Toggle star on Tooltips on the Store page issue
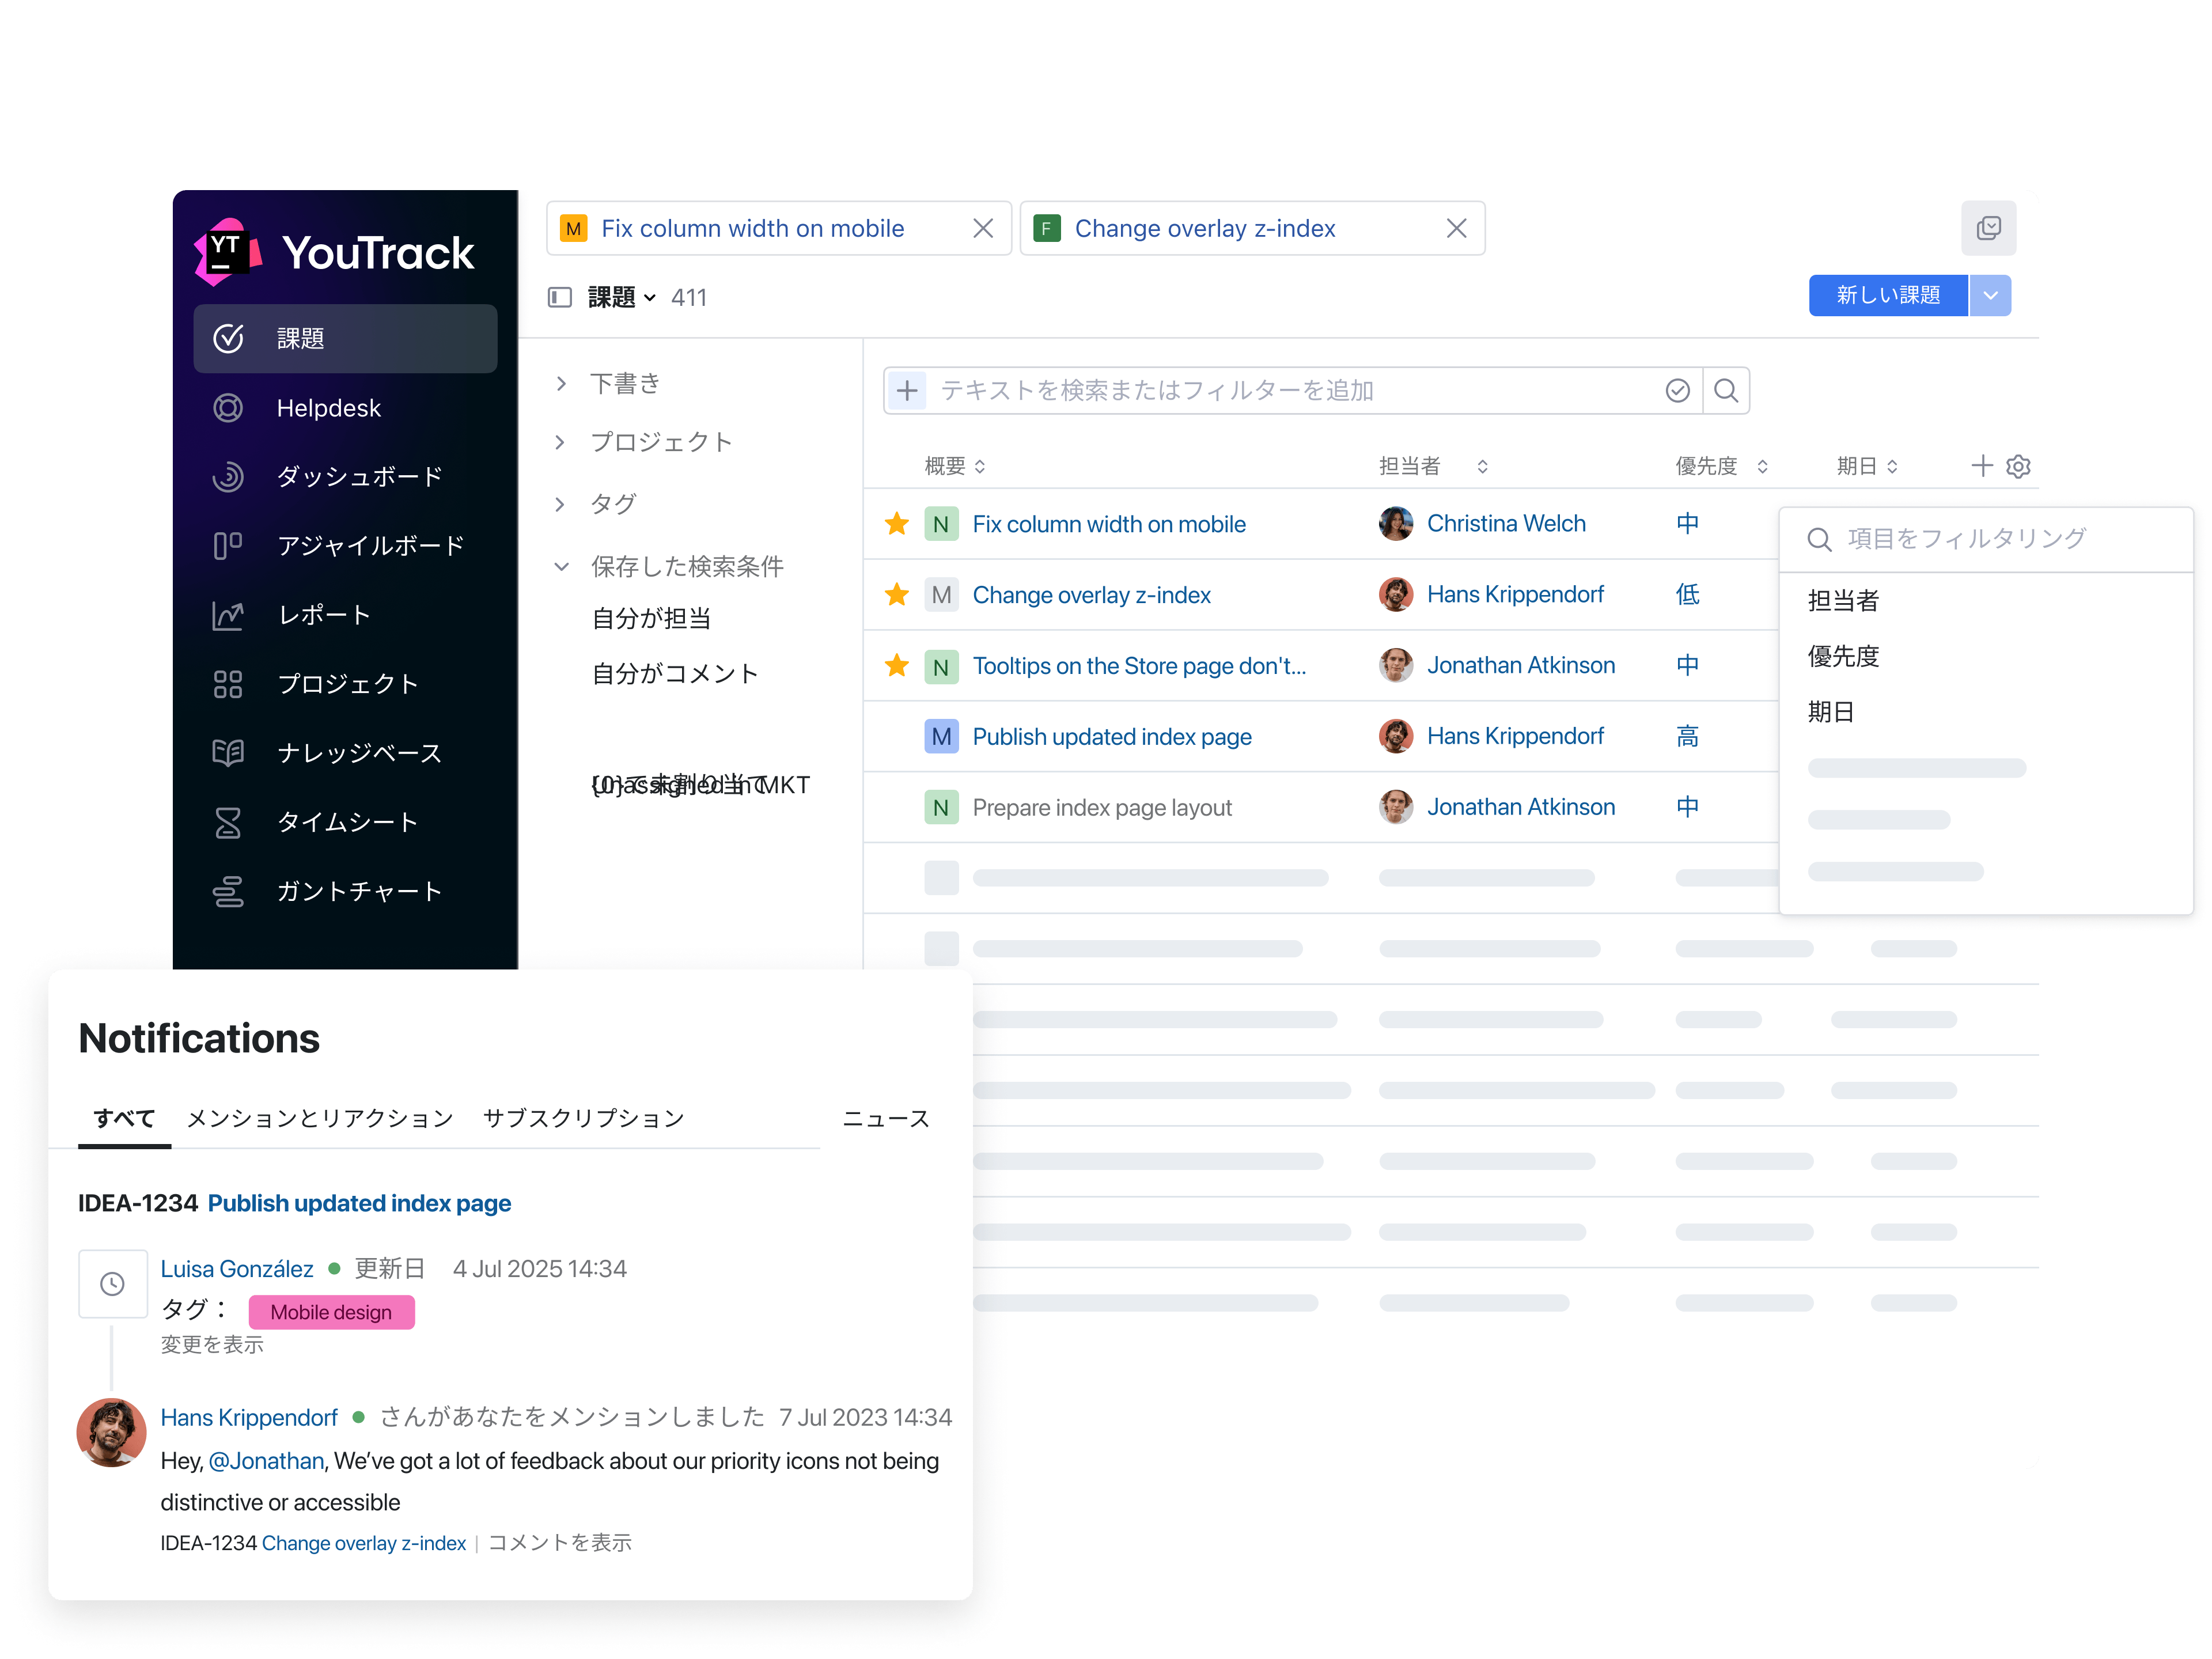The height and width of the screenshot is (1659, 2212). (x=897, y=665)
